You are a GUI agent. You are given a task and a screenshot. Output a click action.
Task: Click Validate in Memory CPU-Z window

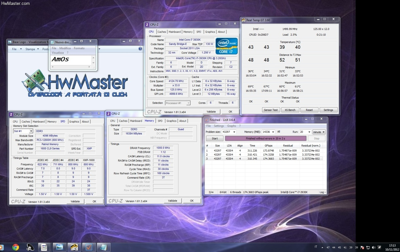(x=173, y=201)
